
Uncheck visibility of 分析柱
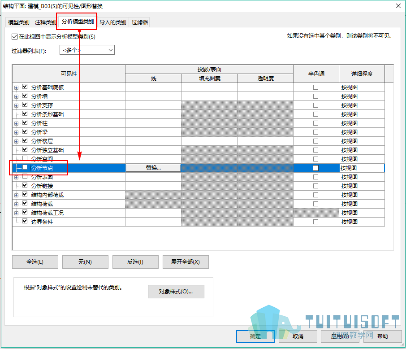pos(25,122)
